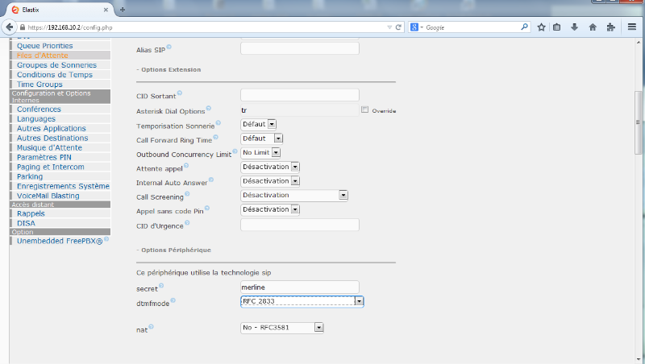Click the secret input field
Viewport: 645px width, 364px height.
[x=299, y=287]
